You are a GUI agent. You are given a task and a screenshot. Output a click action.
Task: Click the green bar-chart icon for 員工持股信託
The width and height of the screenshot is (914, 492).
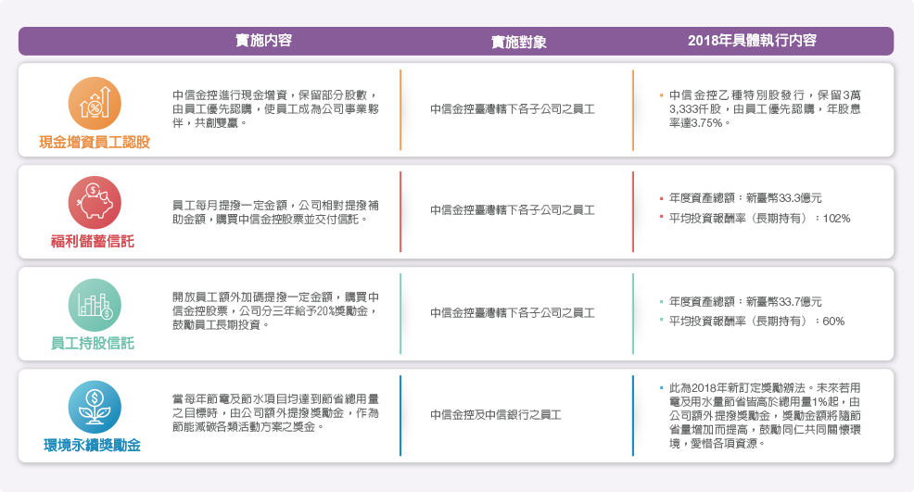(x=95, y=305)
